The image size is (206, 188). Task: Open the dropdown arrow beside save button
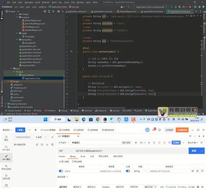[x=183, y=143]
